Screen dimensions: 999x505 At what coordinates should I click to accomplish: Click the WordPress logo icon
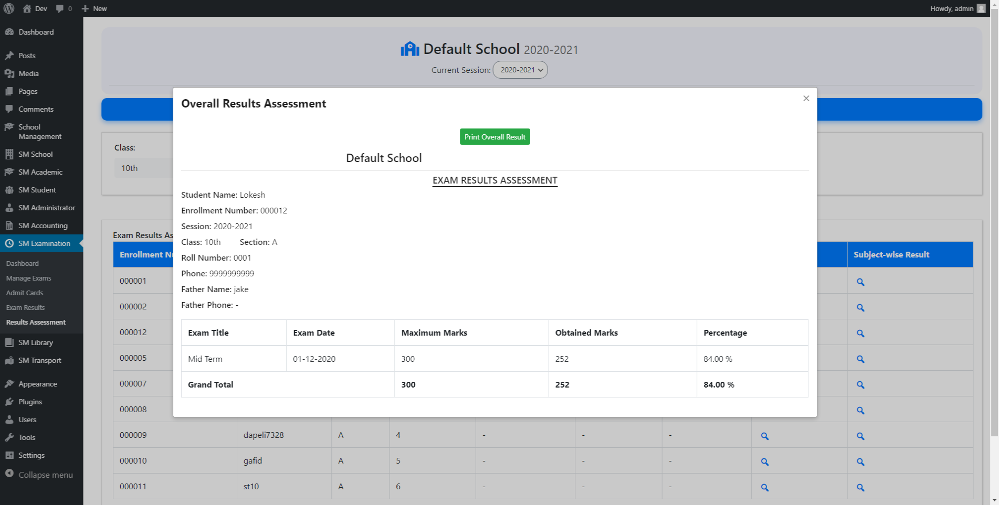point(9,8)
